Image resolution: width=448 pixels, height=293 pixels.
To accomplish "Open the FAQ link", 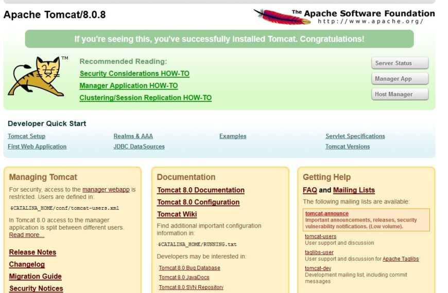I will pos(310,190).
